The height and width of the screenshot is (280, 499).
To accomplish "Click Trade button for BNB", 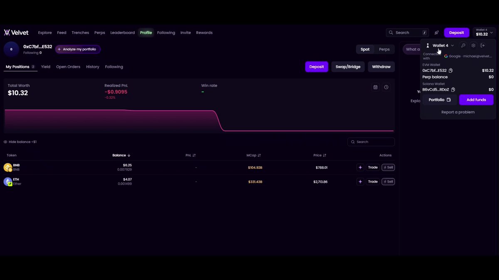I will (373, 168).
